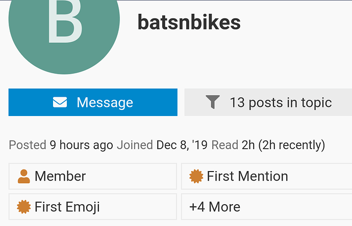View the First Emoji badge text

pos(67,207)
